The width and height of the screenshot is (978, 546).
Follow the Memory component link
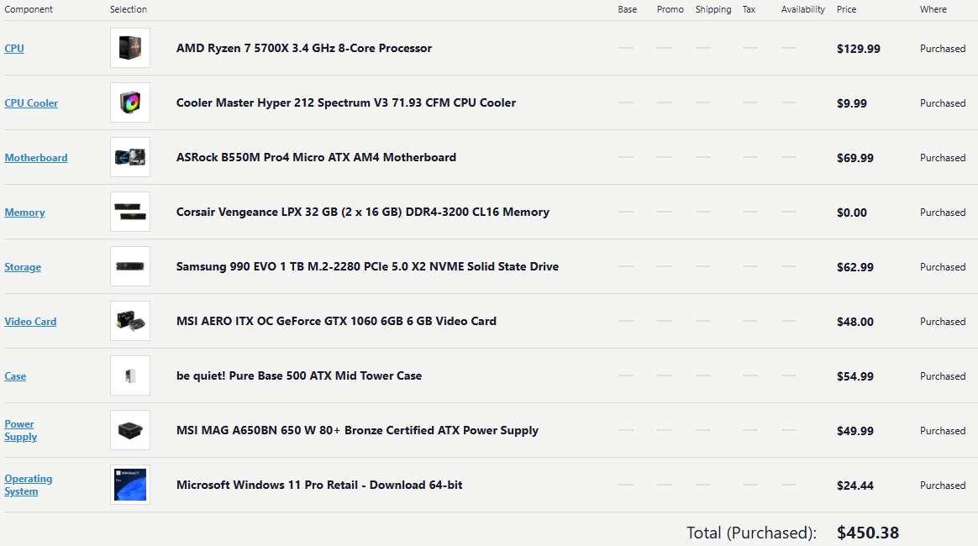tap(24, 213)
